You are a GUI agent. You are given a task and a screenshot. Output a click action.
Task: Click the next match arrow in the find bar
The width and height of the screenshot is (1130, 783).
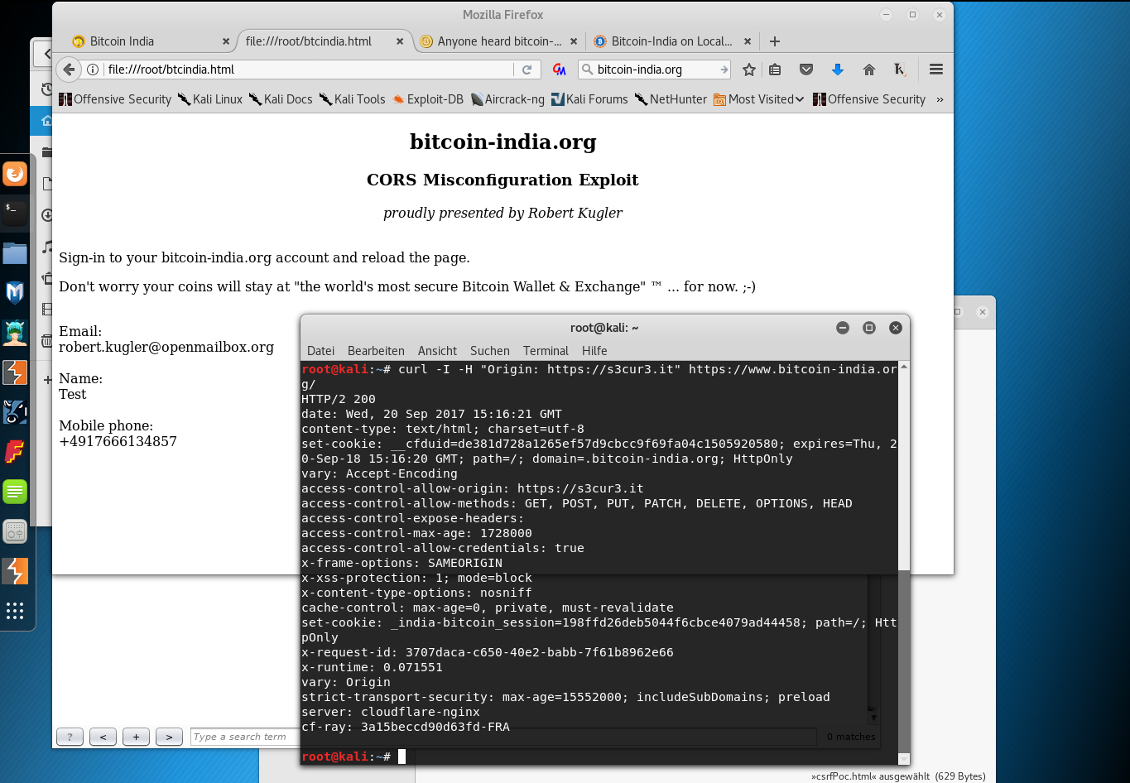[x=169, y=737]
